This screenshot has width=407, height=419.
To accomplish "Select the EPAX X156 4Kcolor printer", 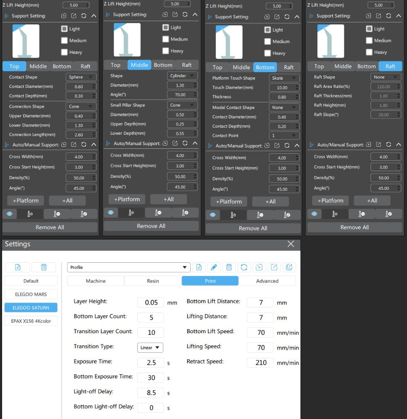I will [x=31, y=321].
